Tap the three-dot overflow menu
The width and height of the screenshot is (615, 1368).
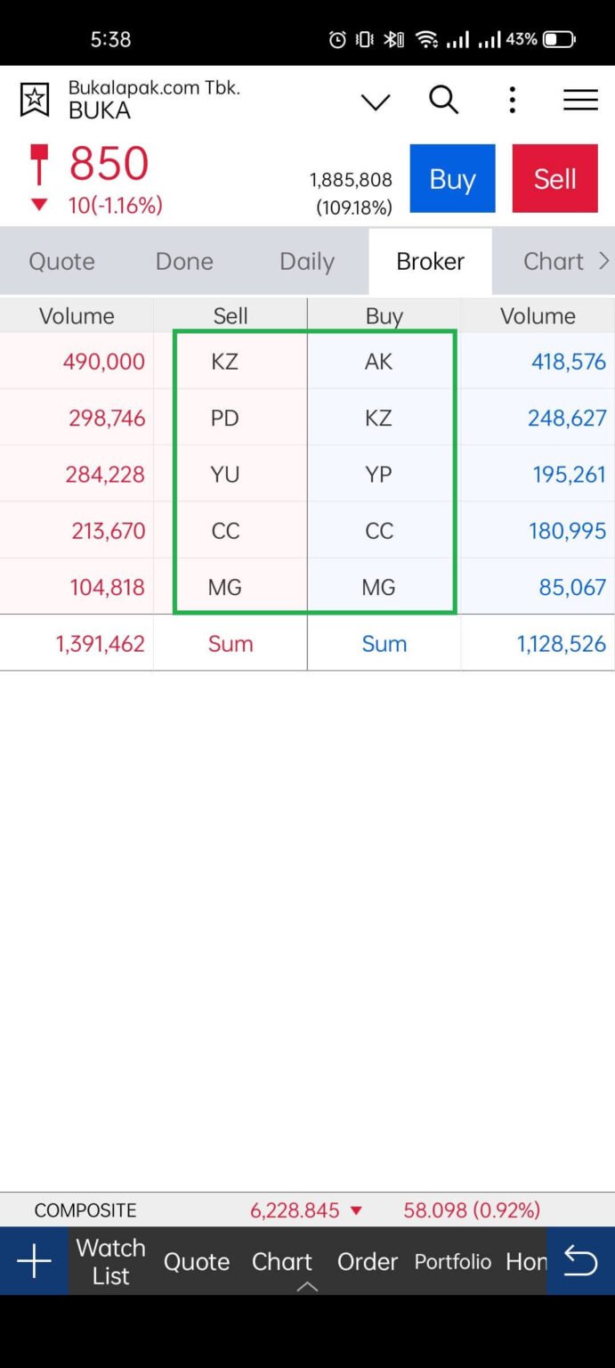pos(512,100)
